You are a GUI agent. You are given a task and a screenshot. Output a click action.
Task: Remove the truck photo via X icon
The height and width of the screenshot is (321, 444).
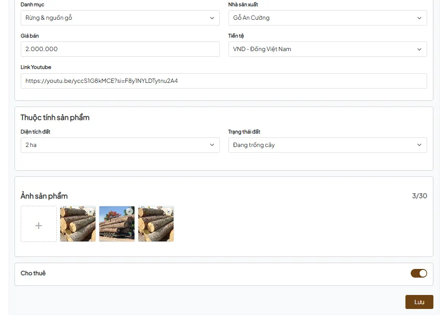pos(129,211)
